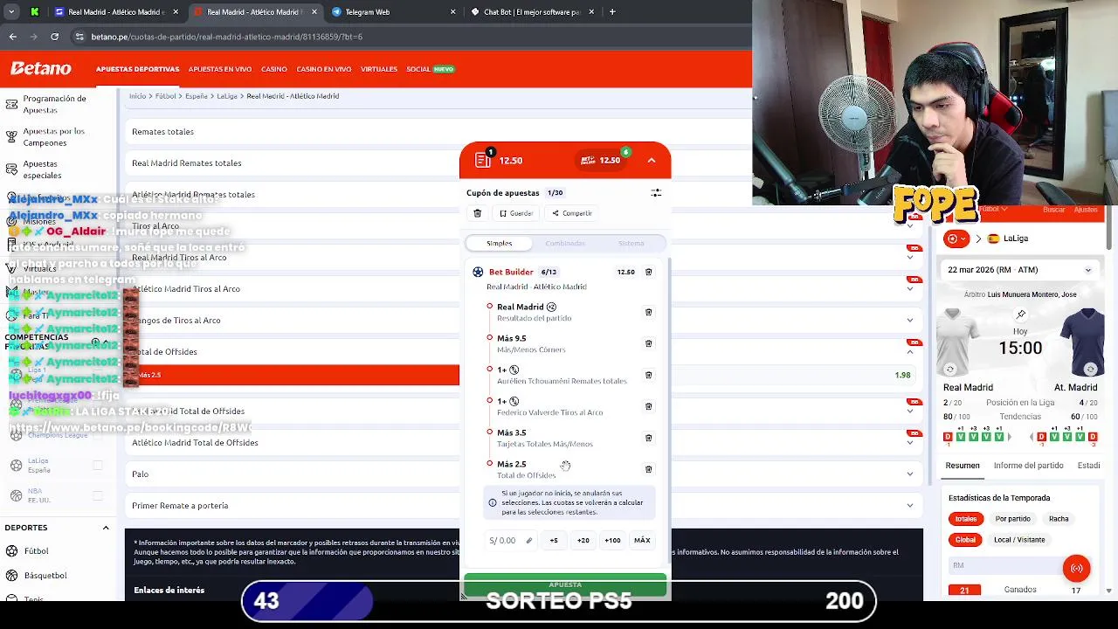Switch to the Simples bet tab
This screenshot has height=629, width=1118.
click(x=500, y=244)
